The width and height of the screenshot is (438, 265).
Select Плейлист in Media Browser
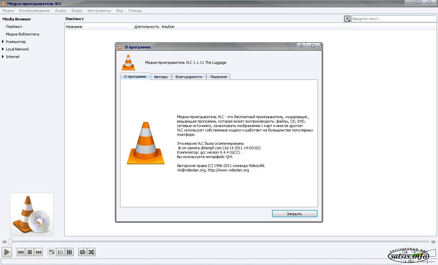tap(14, 27)
